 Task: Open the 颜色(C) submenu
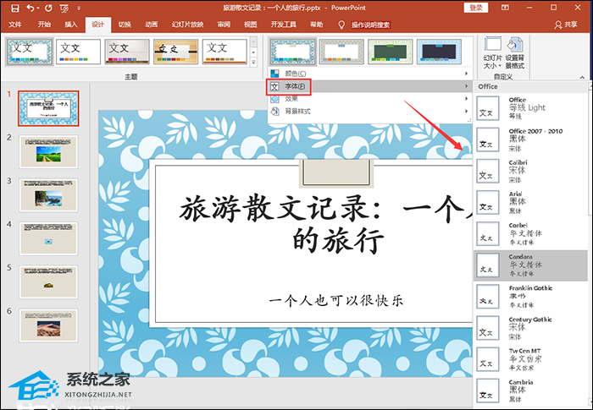point(370,74)
